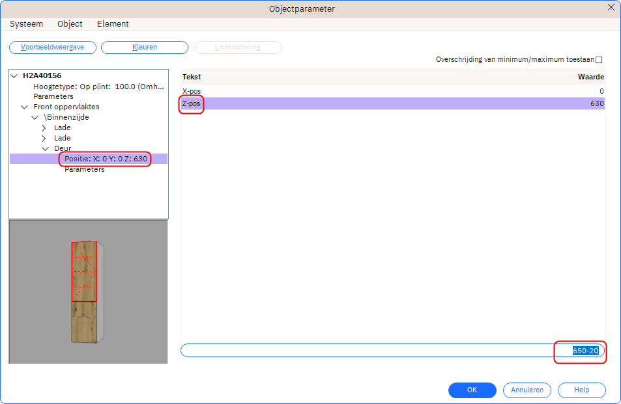Image resolution: width=621 pixels, height=404 pixels.
Task: Open the Element menu
Action: [113, 24]
